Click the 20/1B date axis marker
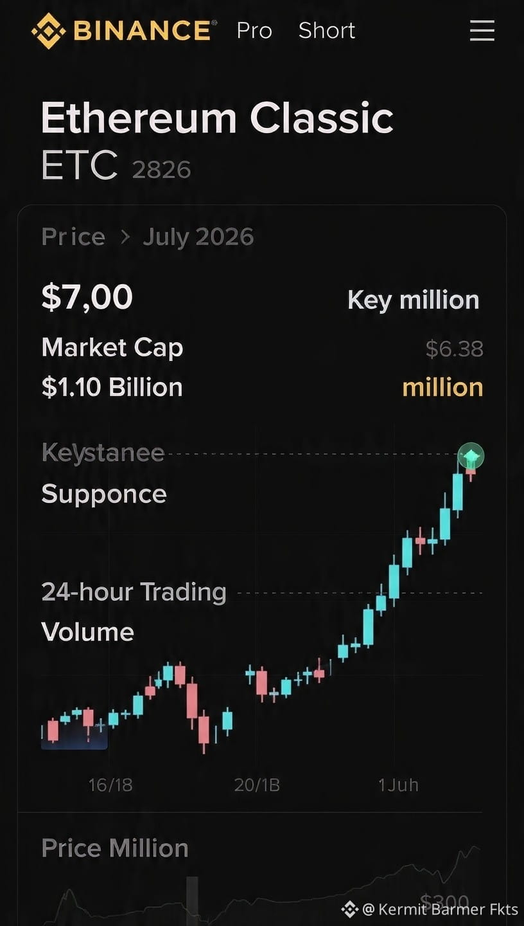524x926 pixels. (x=257, y=785)
